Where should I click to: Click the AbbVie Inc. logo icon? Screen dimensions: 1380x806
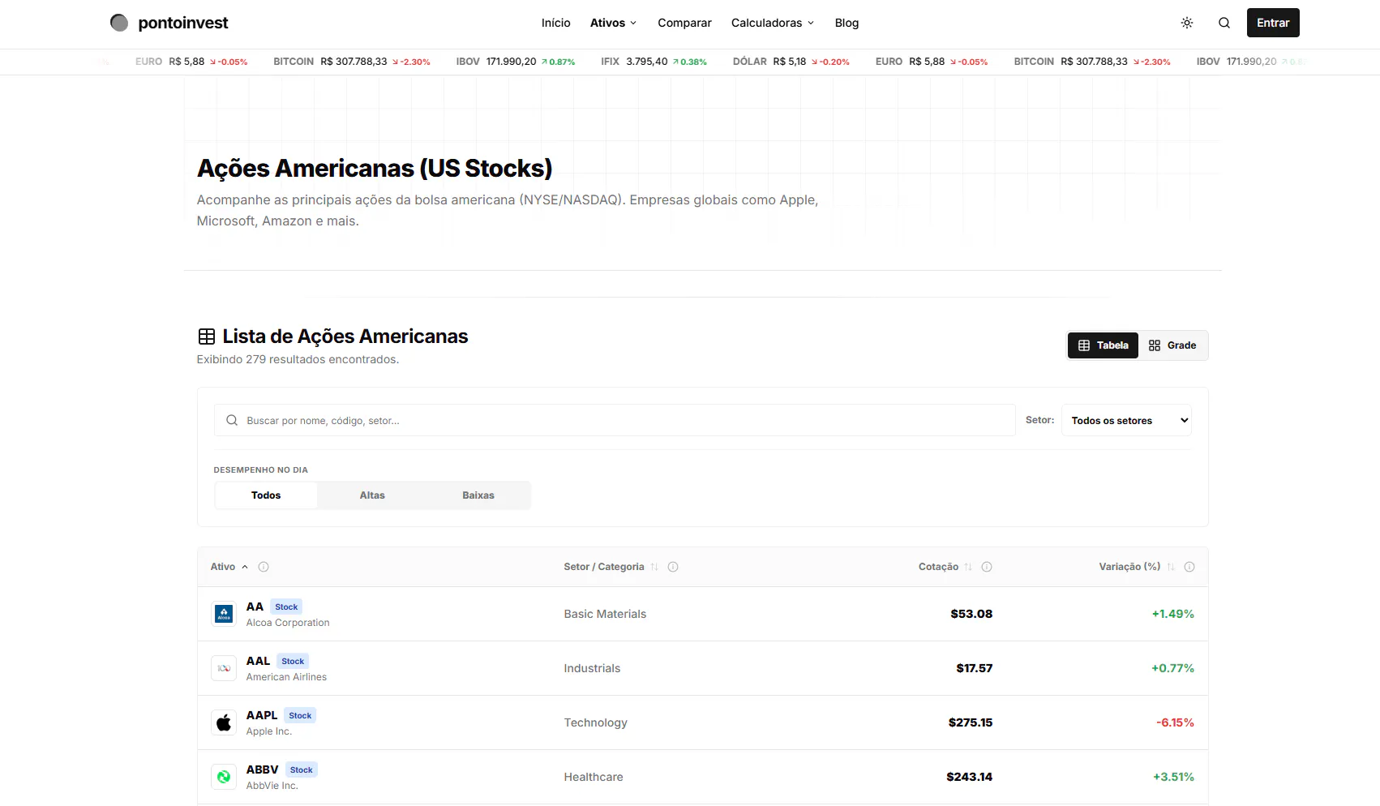pyautogui.click(x=224, y=777)
